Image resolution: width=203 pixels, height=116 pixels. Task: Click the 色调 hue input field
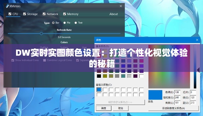click(x=177, y=92)
